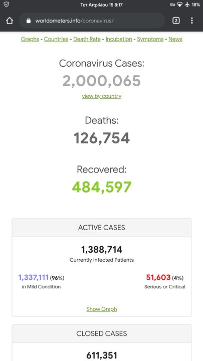Tap the Wi-Fi status icon

pos(180,5)
